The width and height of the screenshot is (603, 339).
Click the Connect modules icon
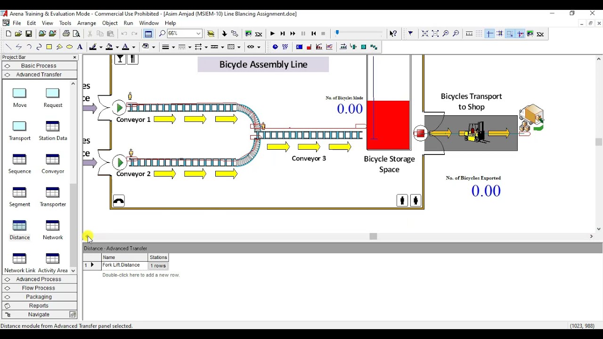[235, 34]
